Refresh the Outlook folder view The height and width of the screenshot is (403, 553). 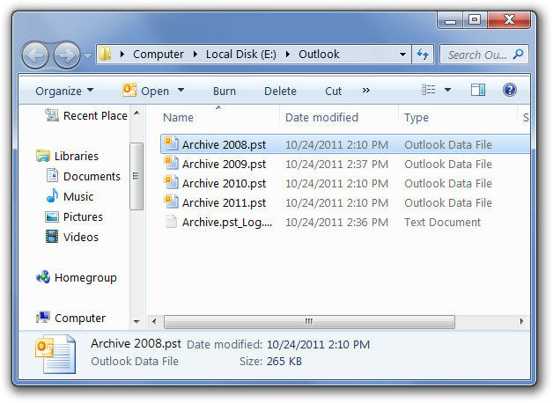tap(423, 55)
